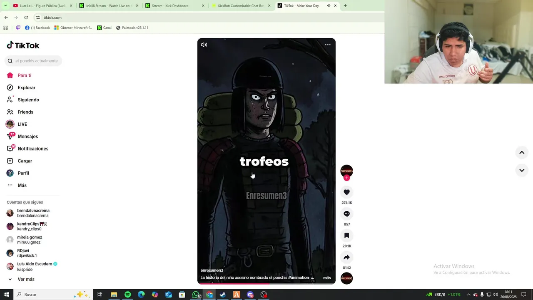The width and height of the screenshot is (533, 300).
Task: Open the Paletools v25.1.11 bookmark
Action: (132, 28)
